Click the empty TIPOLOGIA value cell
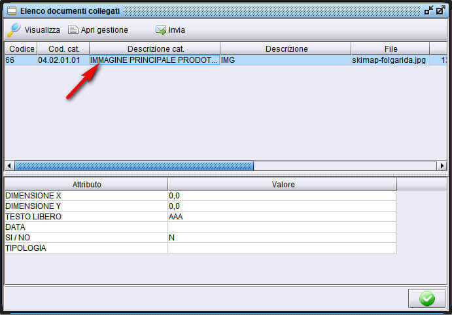Image resolution: width=452 pixels, height=315 pixels. 282,248
